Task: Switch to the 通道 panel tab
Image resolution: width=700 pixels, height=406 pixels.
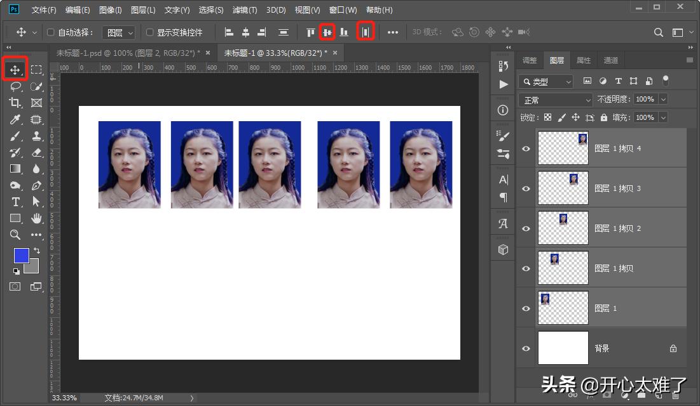Action: click(x=610, y=60)
